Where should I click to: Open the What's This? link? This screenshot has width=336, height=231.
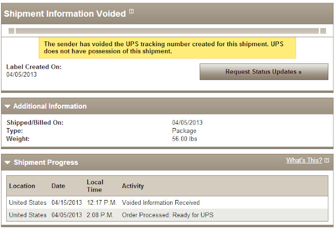tap(304, 160)
